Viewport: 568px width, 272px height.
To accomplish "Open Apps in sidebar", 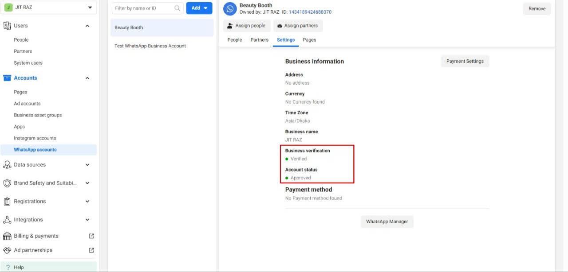I will (x=20, y=127).
